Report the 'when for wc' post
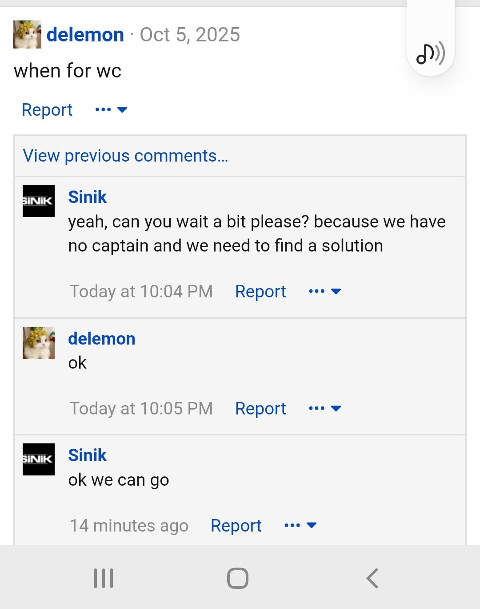 [x=47, y=110]
